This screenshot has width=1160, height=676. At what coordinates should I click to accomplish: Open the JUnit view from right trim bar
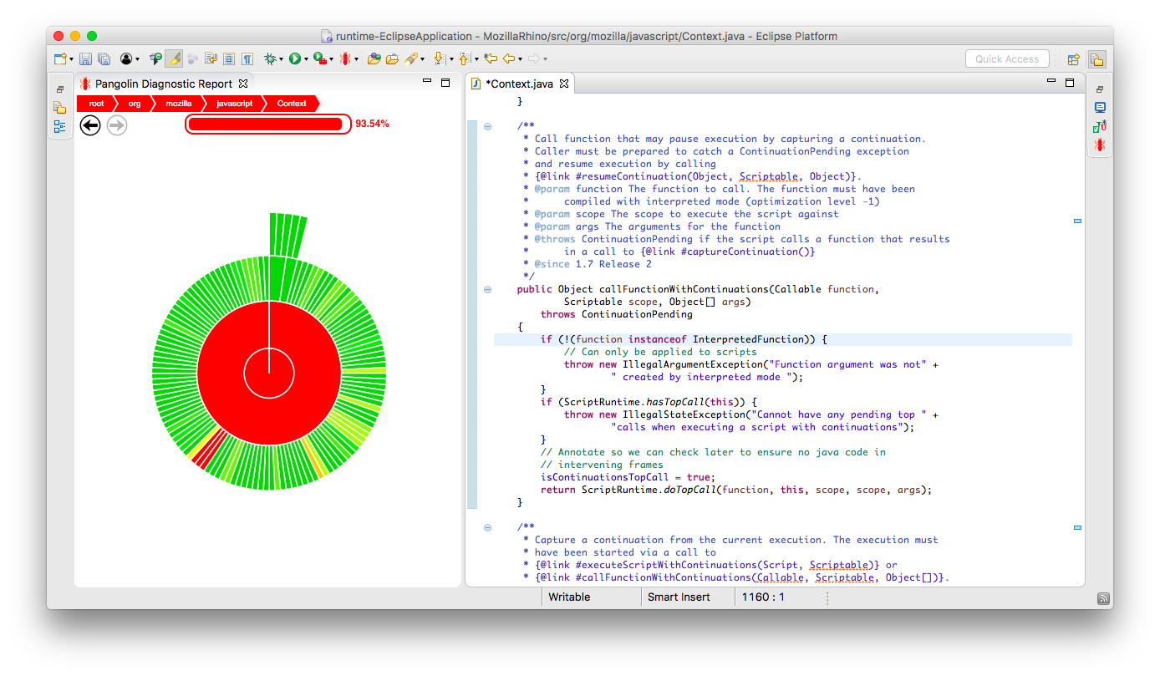point(1100,126)
